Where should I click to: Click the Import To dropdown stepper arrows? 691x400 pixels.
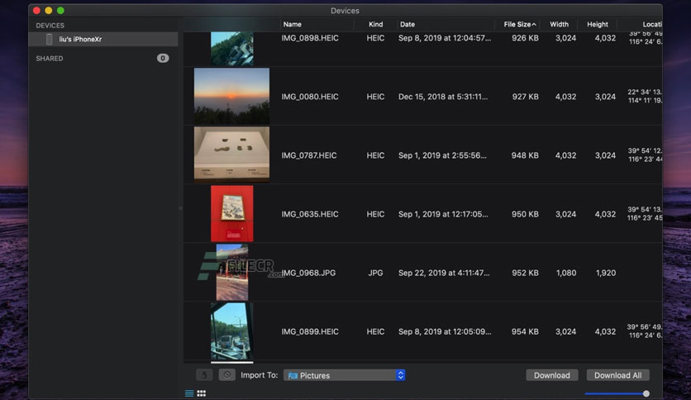click(x=400, y=375)
